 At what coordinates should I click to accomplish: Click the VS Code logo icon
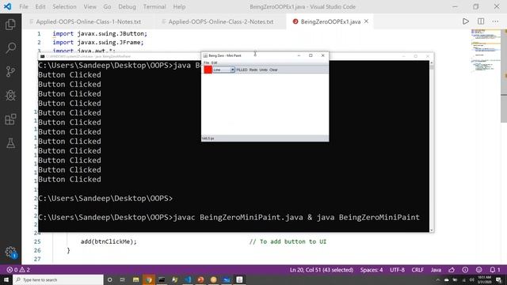[7, 6]
